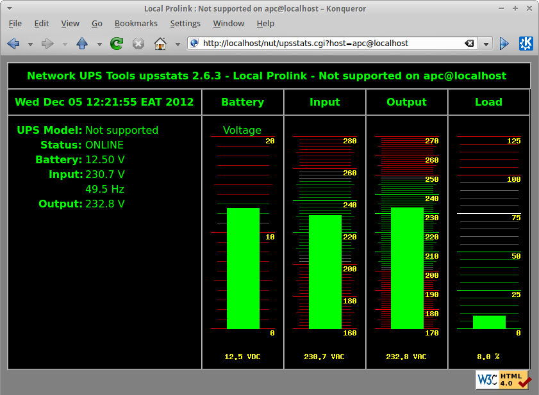This screenshot has width=539, height=395.
Task: Click the date and time text
Action: click(x=104, y=102)
